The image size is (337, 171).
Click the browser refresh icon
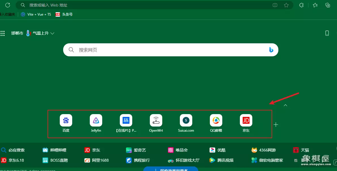(8, 5)
